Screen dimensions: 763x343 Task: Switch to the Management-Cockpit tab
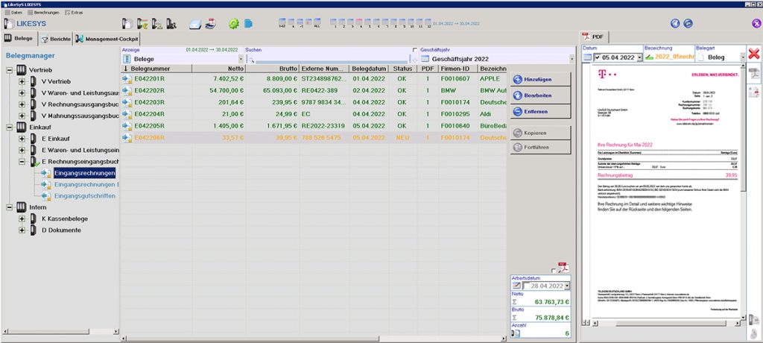[x=107, y=39]
